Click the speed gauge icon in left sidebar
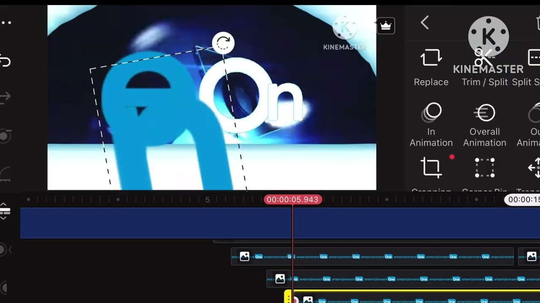The width and height of the screenshot is (540, 303). (x=5, y=174)
